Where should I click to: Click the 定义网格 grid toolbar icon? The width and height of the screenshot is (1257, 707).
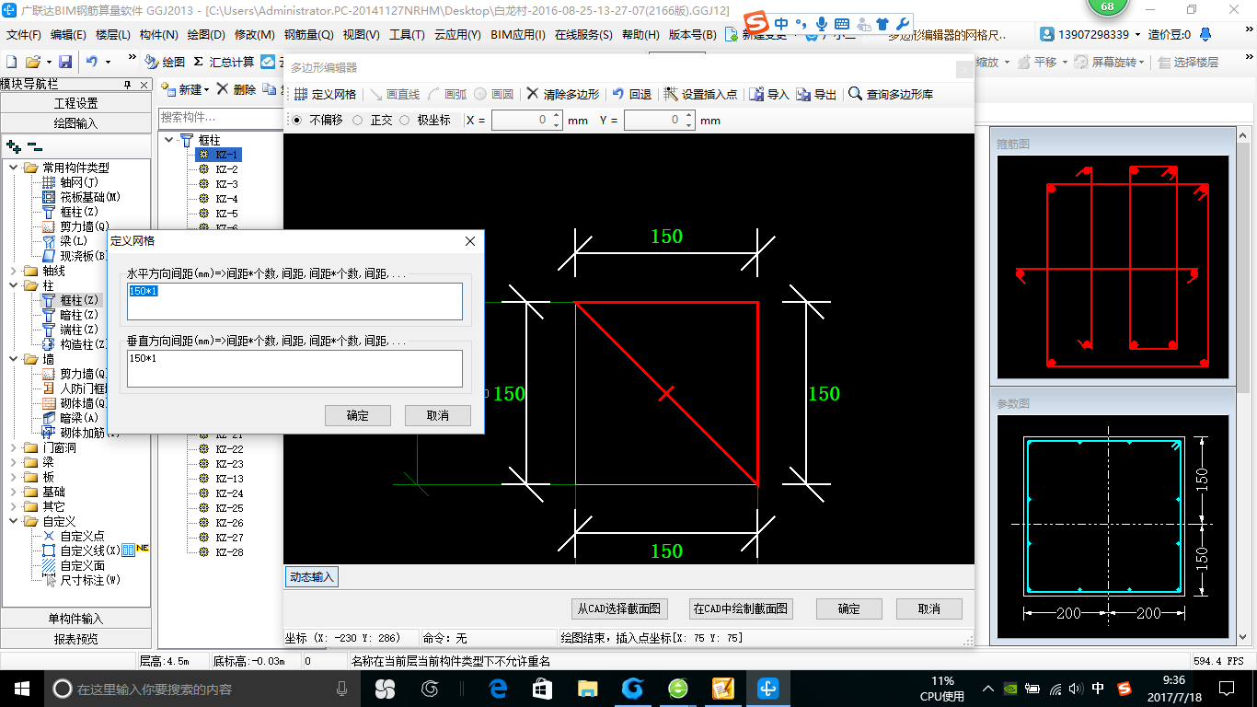tap(301, 94)
